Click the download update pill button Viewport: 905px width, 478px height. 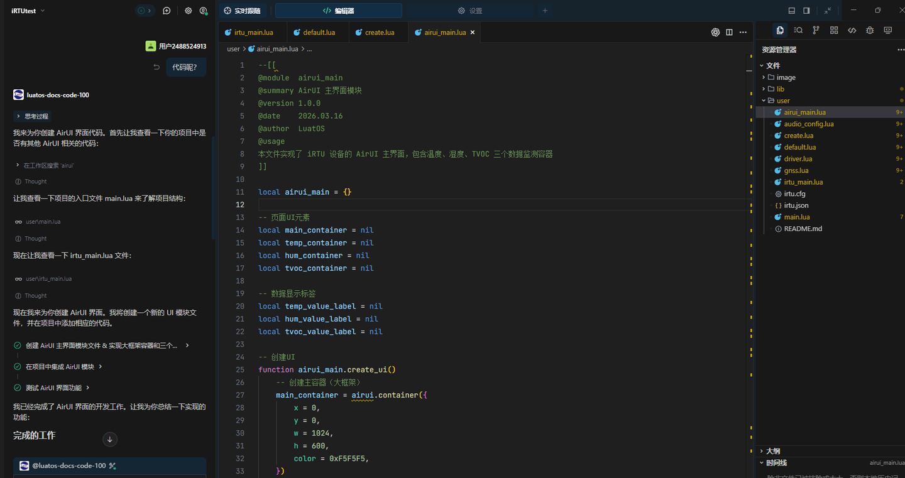click(x=145, y=11)
